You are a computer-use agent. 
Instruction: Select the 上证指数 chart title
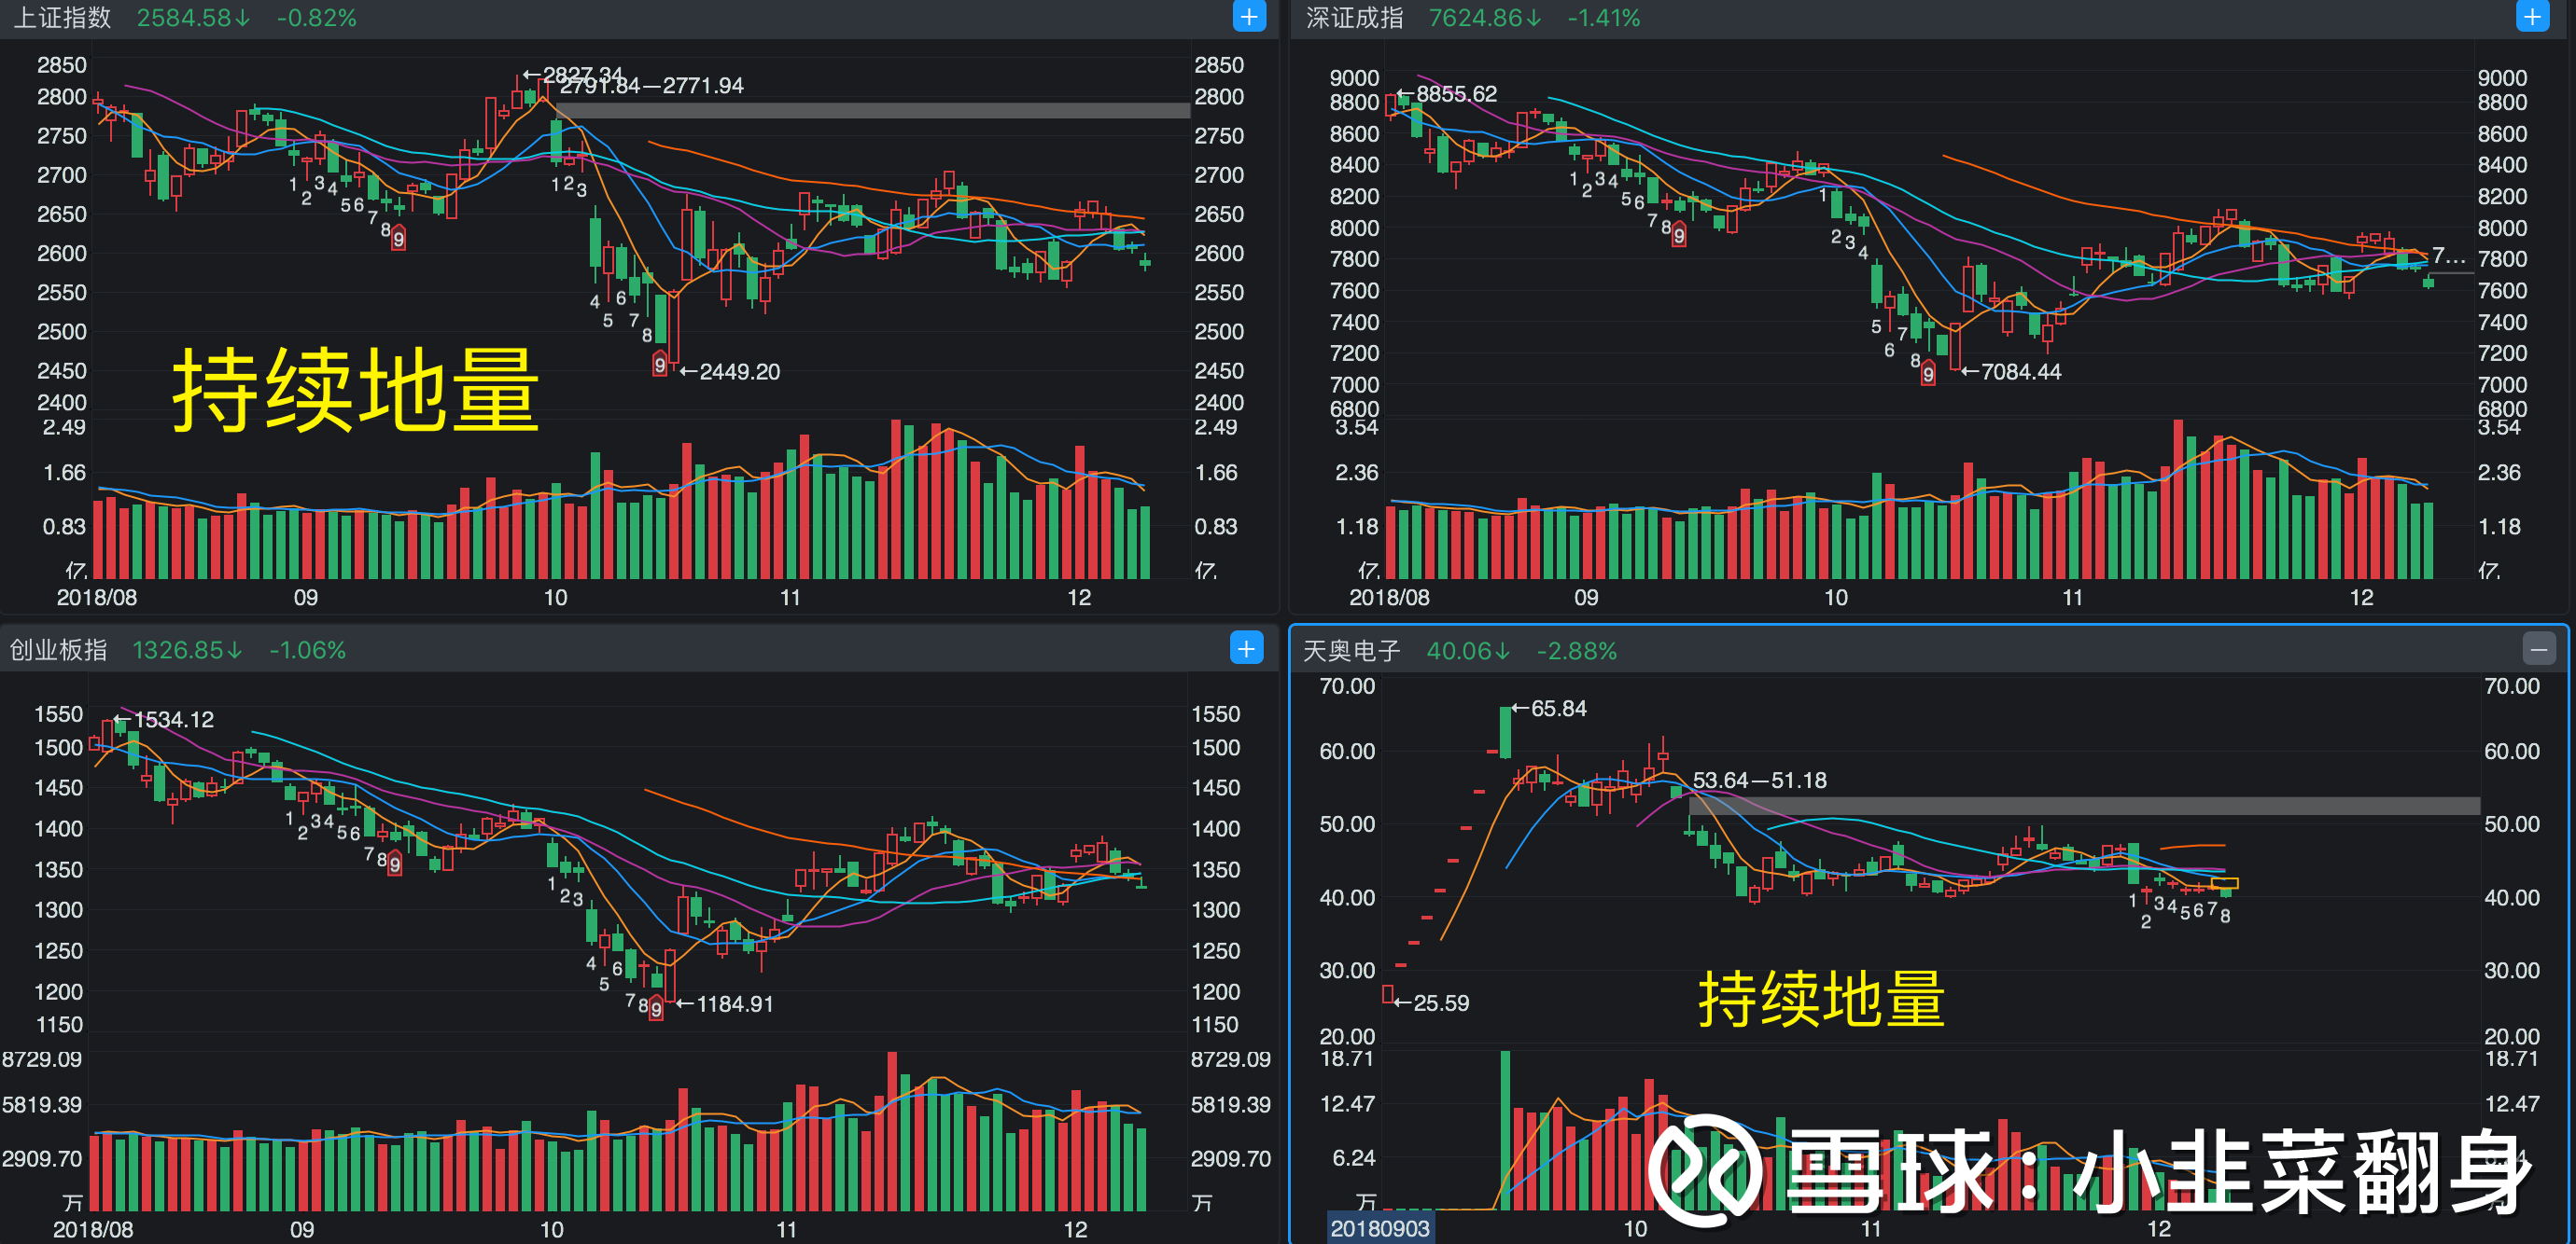[62, 18]
